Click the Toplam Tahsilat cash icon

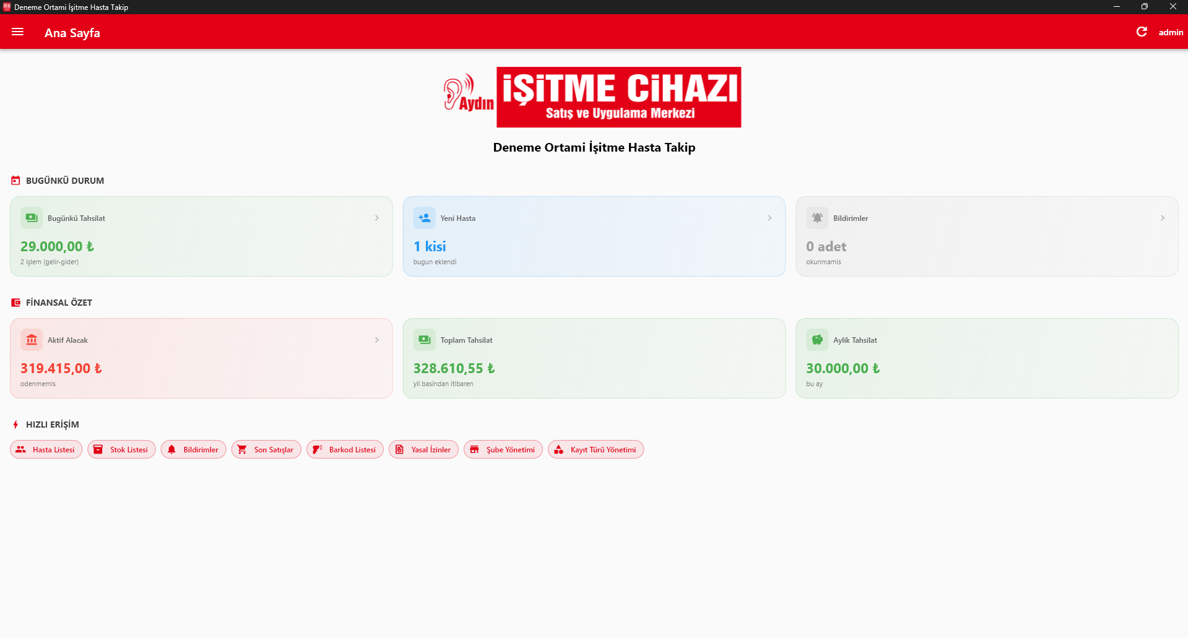pos(424,340)
